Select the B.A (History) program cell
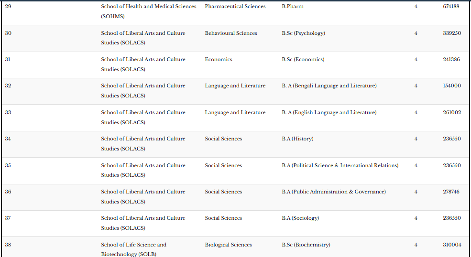 coord(297,139)
